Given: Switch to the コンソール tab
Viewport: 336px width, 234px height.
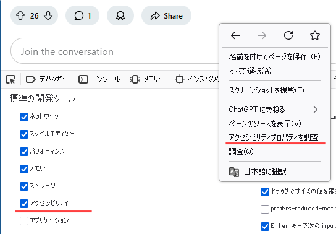Looking at the screenshot, I should coord(99,79).
